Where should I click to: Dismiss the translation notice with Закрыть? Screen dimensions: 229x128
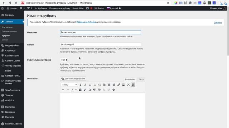tap(218, 23)
